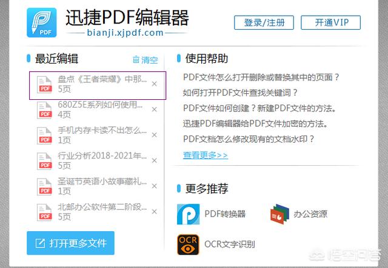Remove 盘点《王者荣耀》 entry with its X

(155, 84)
